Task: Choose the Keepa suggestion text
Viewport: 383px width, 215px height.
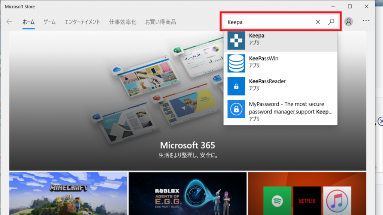Action: [x=257, y=35]
